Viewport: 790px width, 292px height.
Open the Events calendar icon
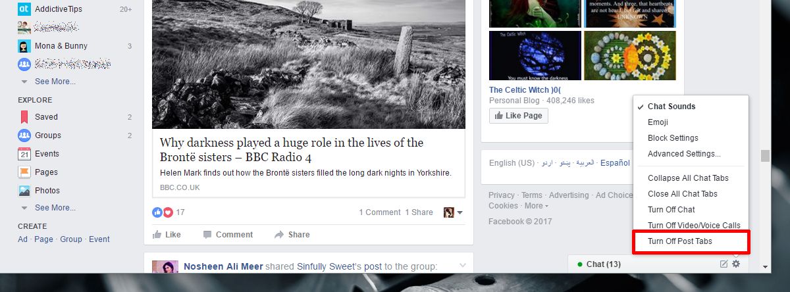(24, 154)
